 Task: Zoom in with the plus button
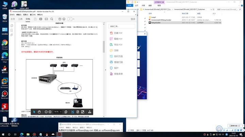[50, 112]
